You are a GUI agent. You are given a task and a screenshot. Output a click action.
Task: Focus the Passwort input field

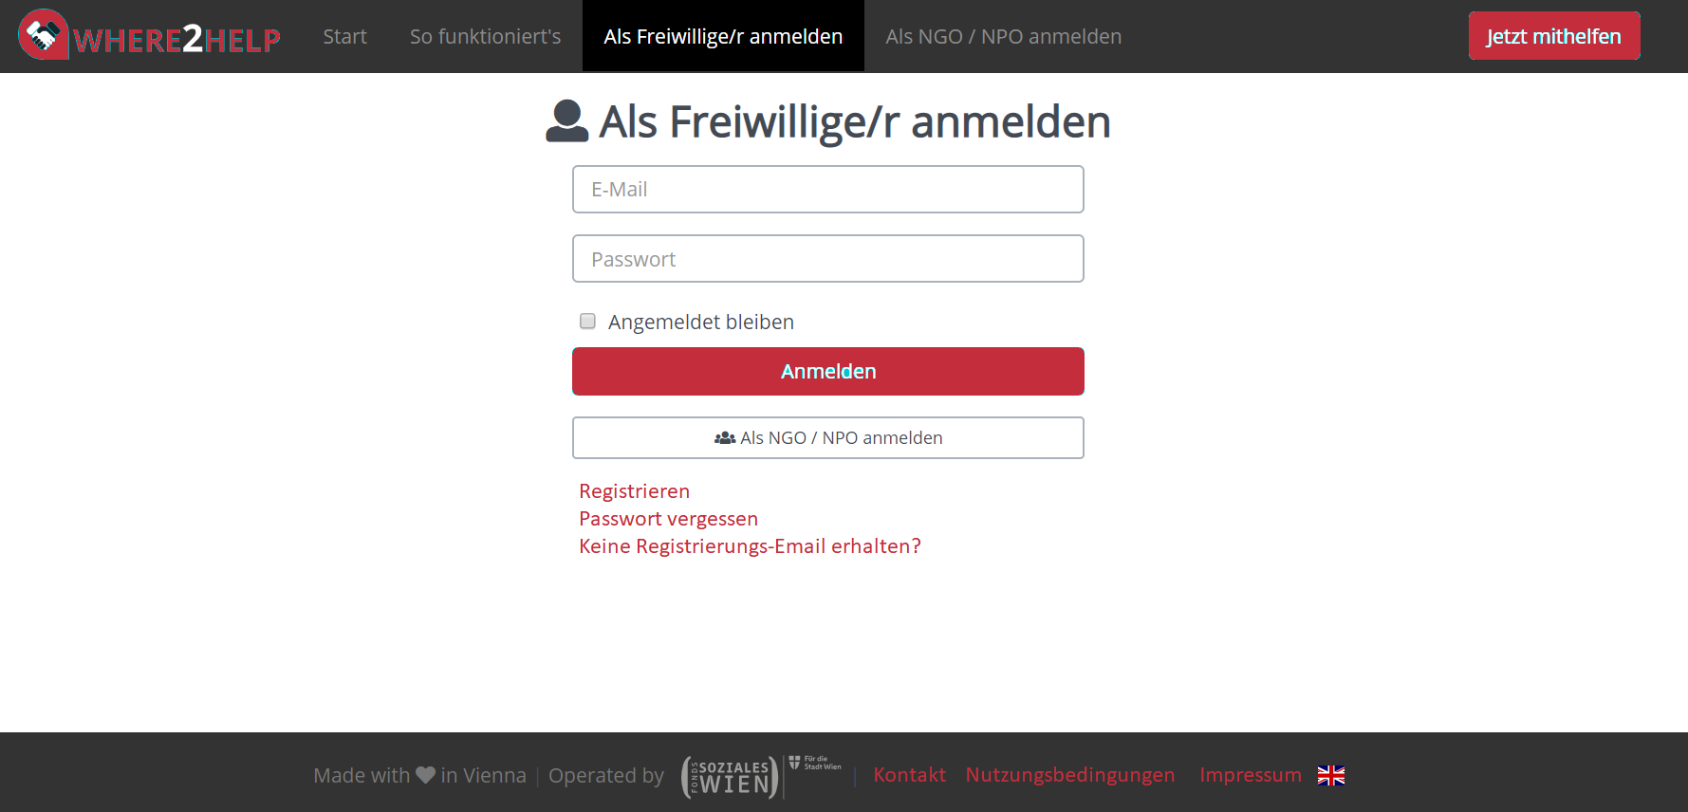click(827, 258)
